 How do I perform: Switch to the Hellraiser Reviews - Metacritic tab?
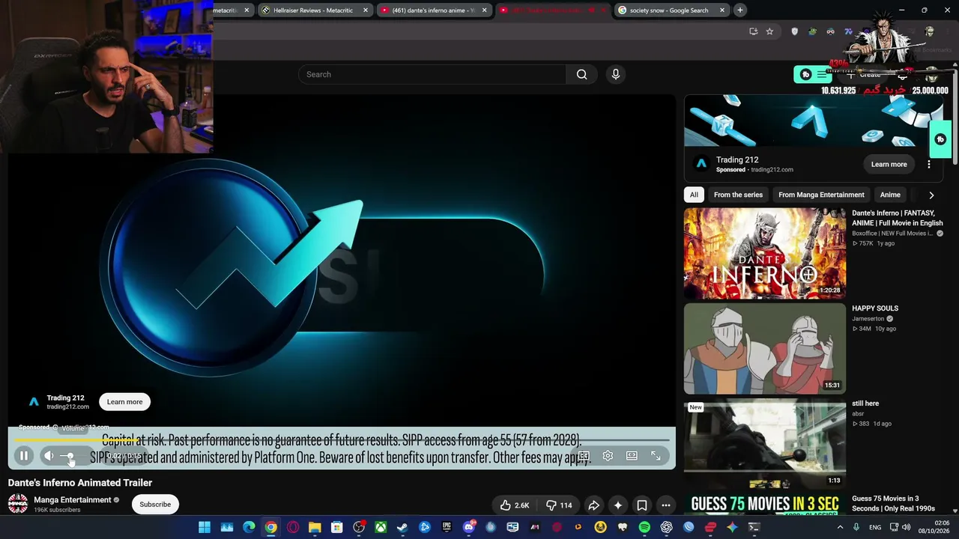coord(314,10)
